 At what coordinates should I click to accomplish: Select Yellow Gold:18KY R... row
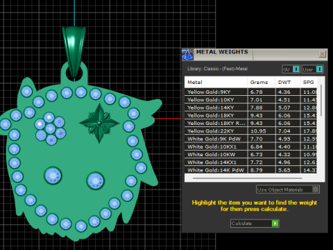point(250,123)
